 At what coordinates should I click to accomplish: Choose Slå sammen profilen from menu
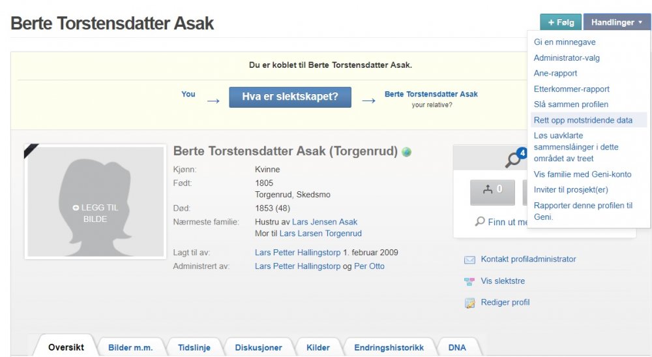click(x=570, y=104)
